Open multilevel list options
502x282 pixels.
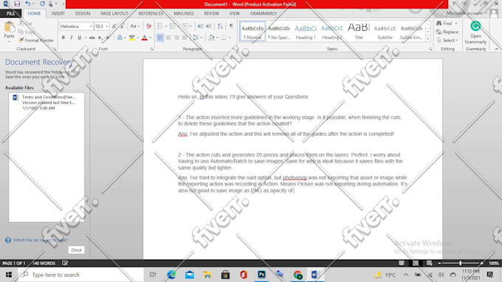coord(185,27)
